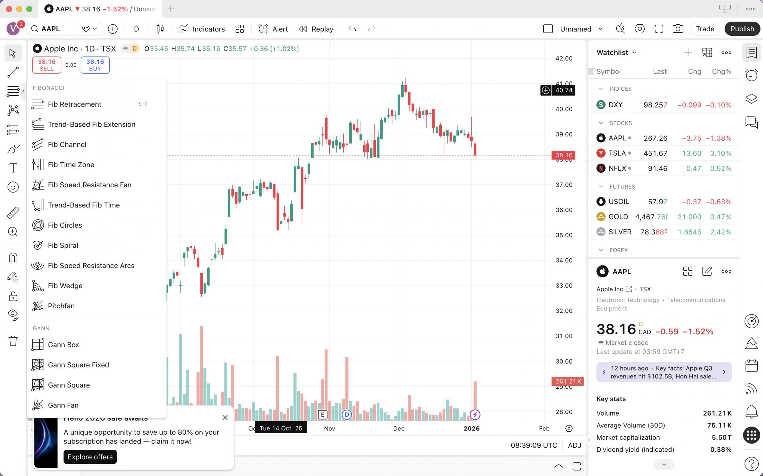Viewport: 763px width, 476px height.
Task: Click the AAPL symbol search field
Action: 51,29
